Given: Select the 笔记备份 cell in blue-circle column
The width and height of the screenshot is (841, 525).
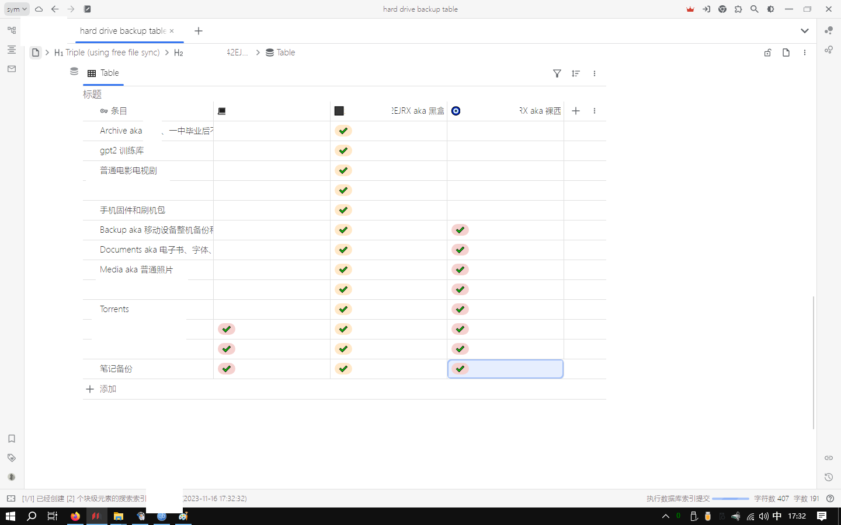Looking at the screenshot, I should click(506, 369).
